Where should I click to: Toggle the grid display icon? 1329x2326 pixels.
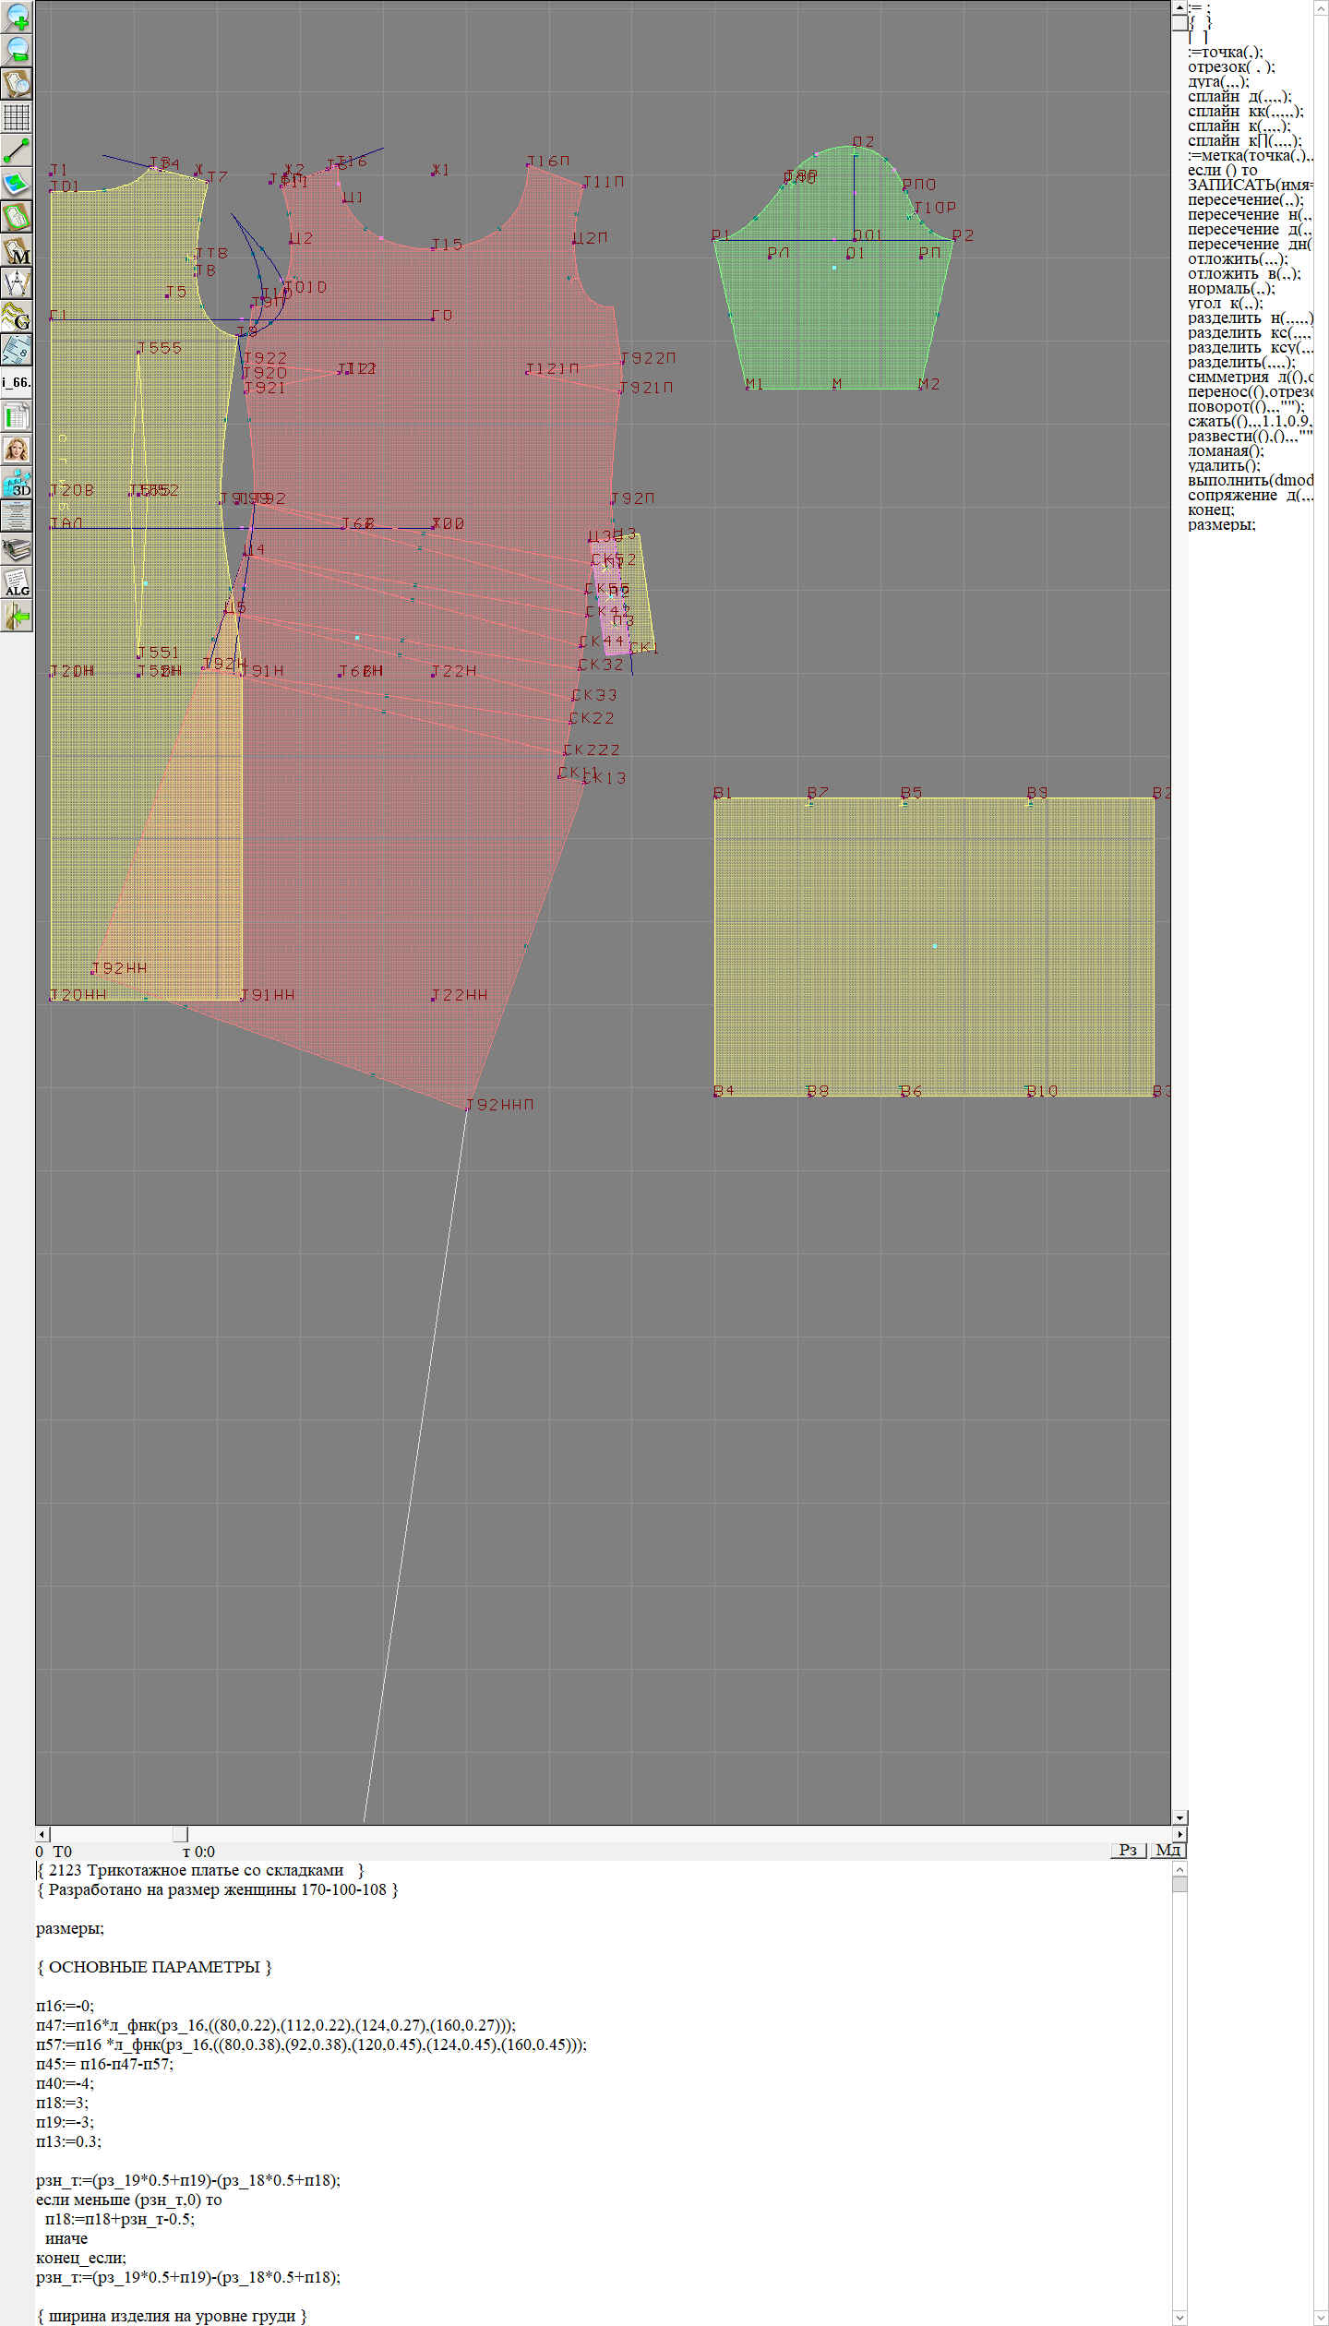[x=17, y=117]
